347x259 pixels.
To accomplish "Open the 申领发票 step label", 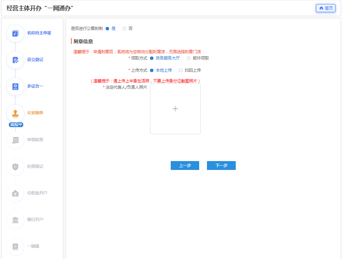I will [35, 140].
